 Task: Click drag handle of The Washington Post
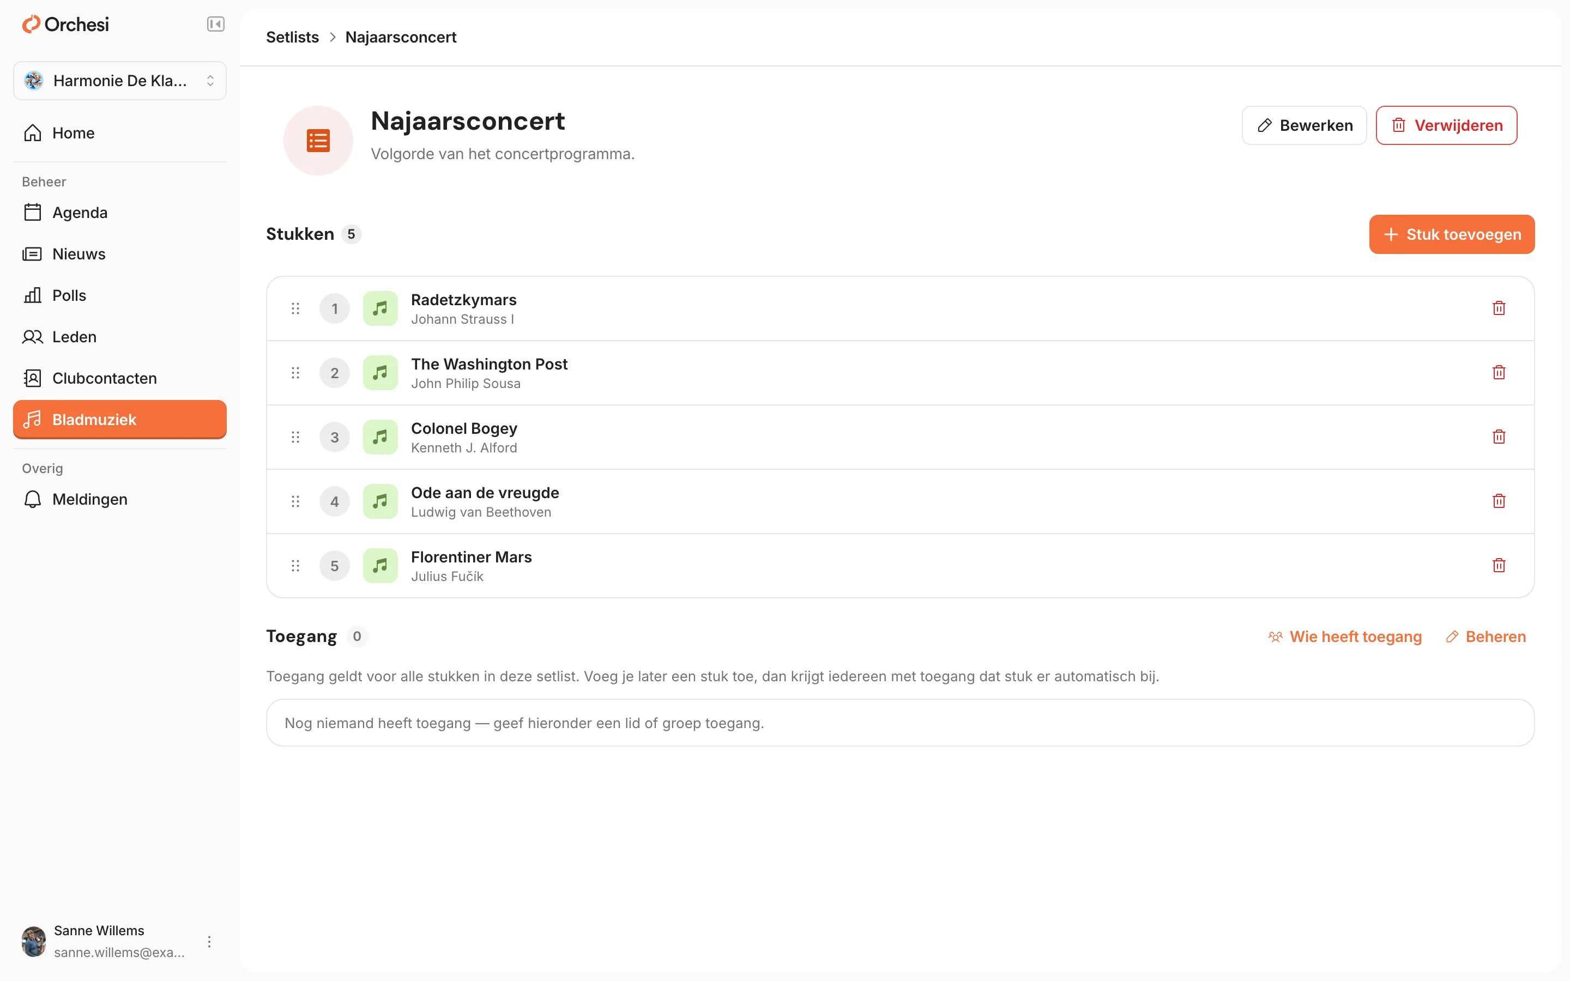295,372
